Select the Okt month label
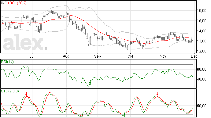The height and width of the screenshot is (118, 211). 130,56
